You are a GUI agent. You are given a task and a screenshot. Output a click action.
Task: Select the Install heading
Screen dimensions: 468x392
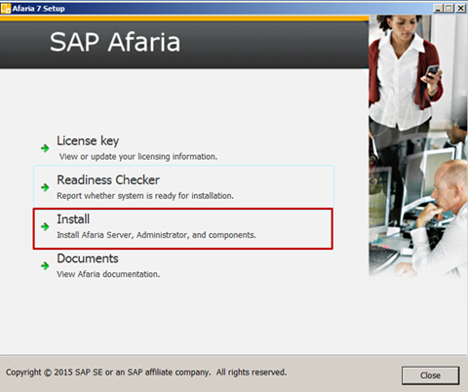coord(73,219)
